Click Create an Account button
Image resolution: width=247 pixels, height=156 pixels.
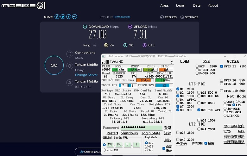89,152
